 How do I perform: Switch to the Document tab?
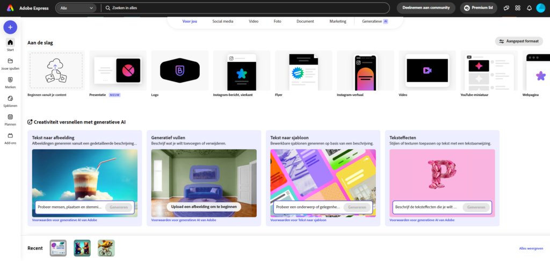coord(305,21)
